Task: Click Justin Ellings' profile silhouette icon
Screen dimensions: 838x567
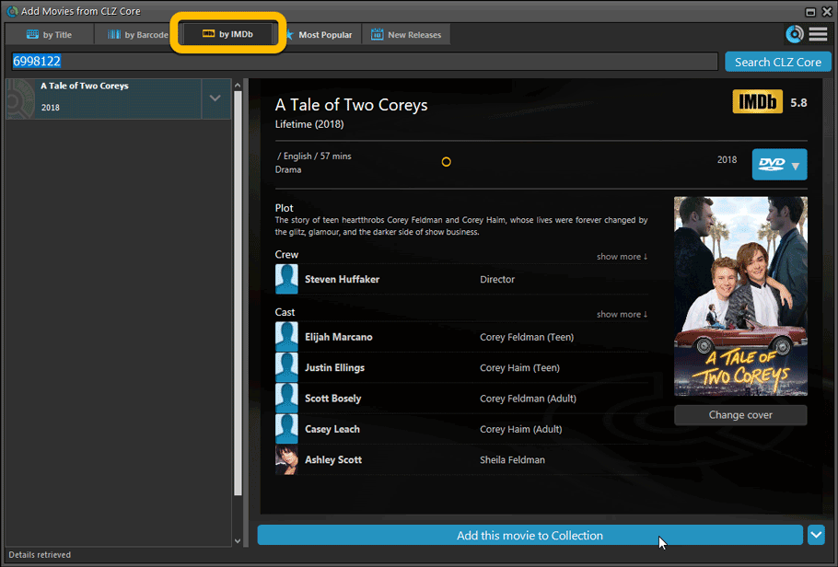Action: click(286, 368)
